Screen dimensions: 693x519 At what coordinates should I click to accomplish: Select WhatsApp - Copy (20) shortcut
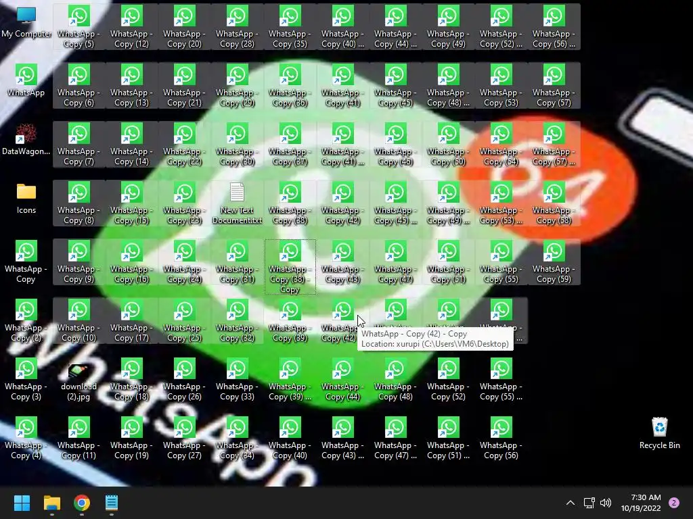pyautogui.click(x=184, y=27)
